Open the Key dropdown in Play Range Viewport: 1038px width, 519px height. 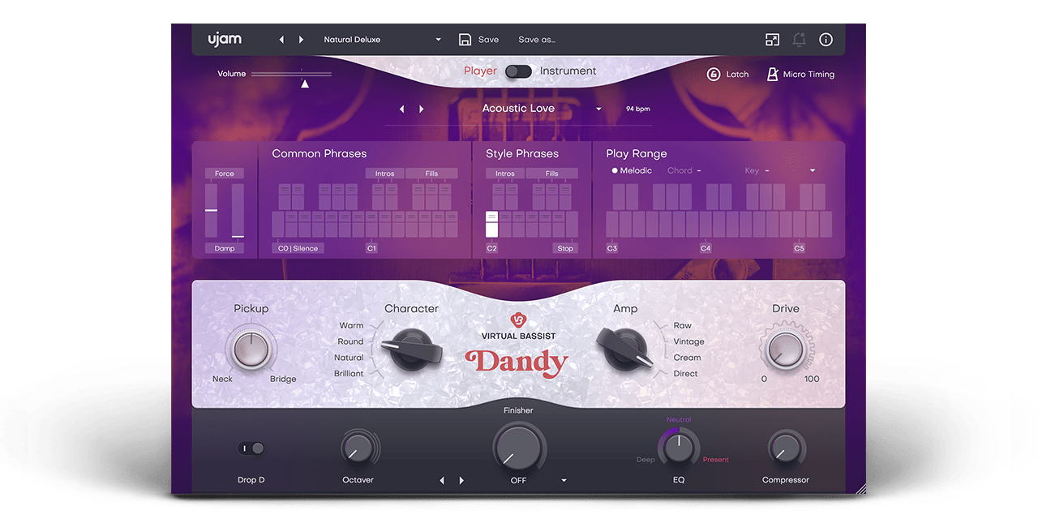[758, 171]
